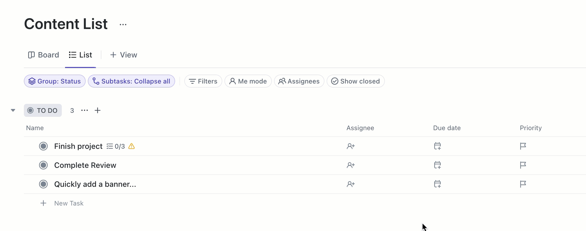Open the Filters button

203,81
